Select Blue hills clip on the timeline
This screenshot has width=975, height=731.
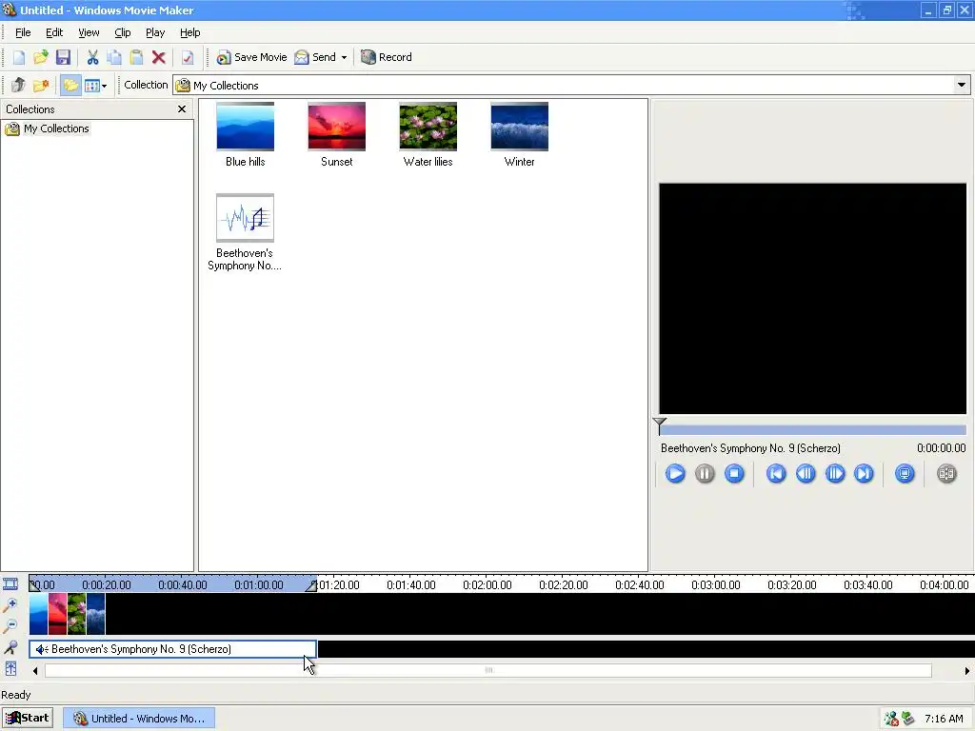(x=38, y=614)
